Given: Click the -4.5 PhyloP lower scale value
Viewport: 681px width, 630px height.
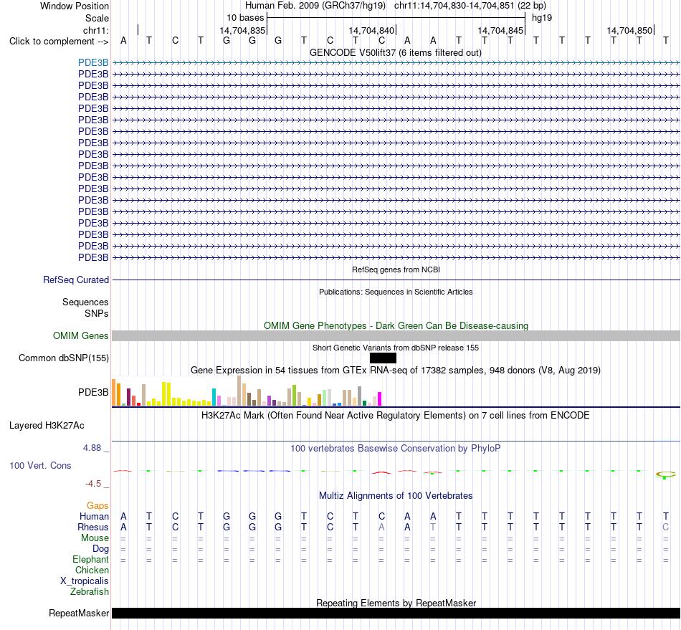Looking at the screenshot, I should coord(93,484).
